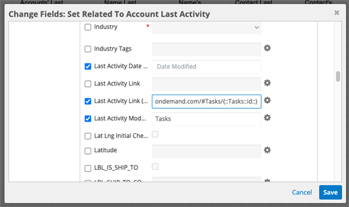The width and height of the screenshot is (349, 207).
Task: Save the changed fields
Action: tap(330, 192)
